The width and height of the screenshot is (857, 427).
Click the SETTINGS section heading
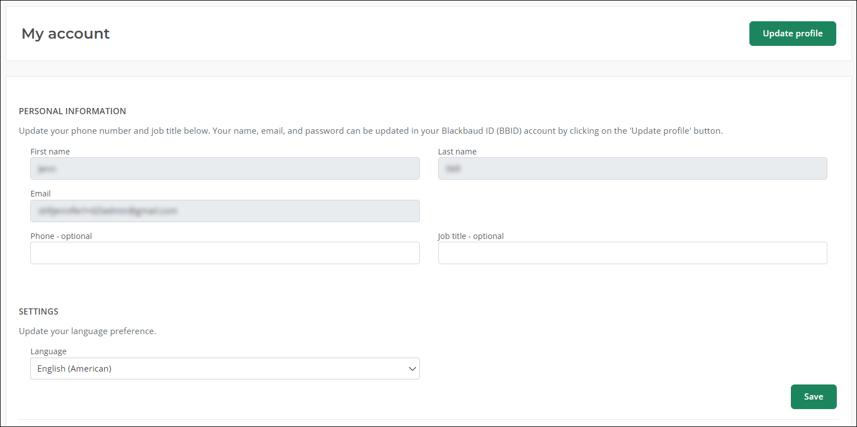(39, 312)
